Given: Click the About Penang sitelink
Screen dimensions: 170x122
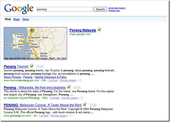Looking at the screenshot, I should 12,77.
